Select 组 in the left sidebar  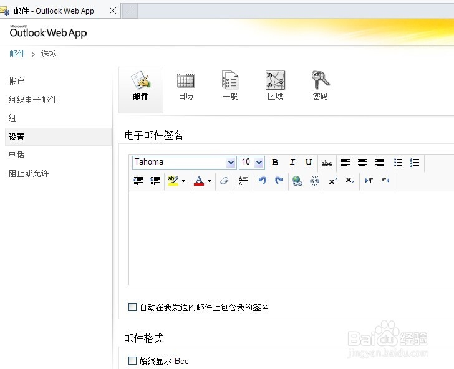coord(12,118)
